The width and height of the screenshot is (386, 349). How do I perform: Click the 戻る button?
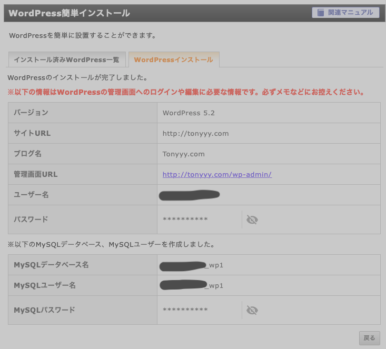point(369,338)
